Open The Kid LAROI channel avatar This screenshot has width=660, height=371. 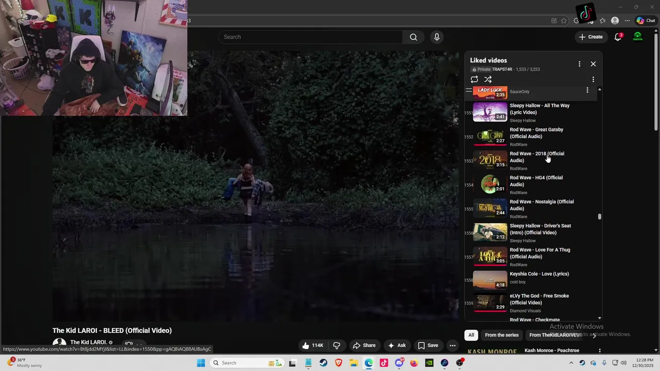(x=59, y=344)
